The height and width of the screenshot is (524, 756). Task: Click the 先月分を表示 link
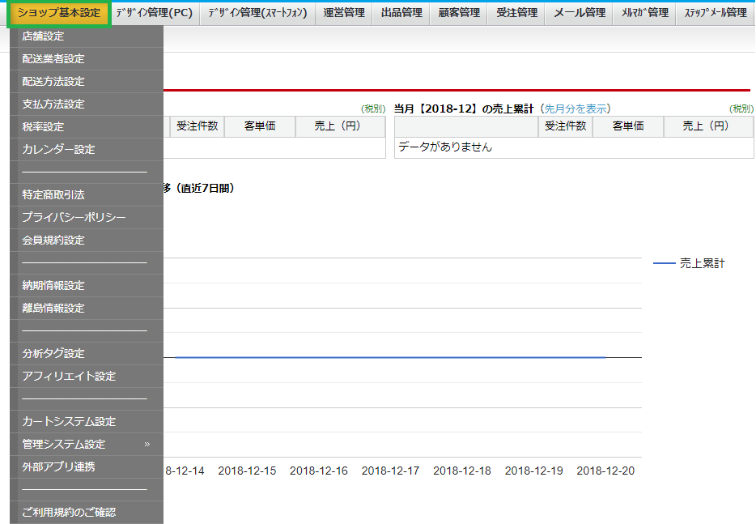575,109
